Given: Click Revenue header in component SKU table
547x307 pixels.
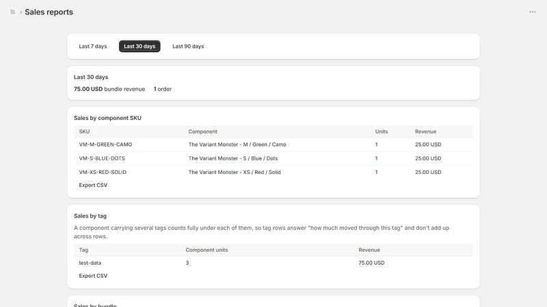Looking at the screenshot, I should [x=425, y=132].
